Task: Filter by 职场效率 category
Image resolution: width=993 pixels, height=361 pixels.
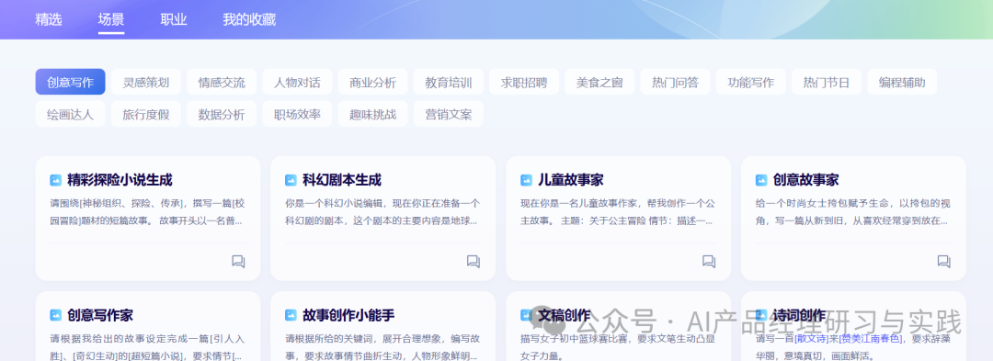Action: [297, 115]
